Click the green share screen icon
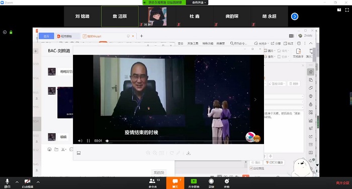The height and width of the screenshot is (189, 352). pos(194,183)
